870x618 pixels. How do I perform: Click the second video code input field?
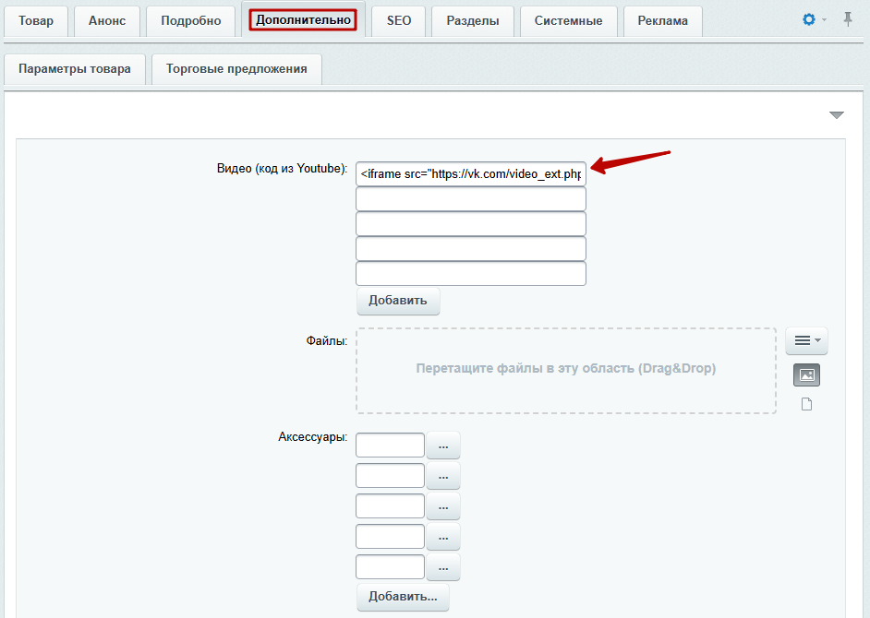(x=470, y=199)
